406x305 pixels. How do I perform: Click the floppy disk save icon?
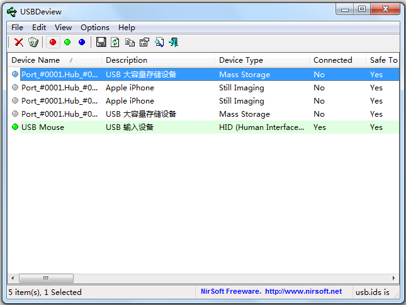point(101,42)
